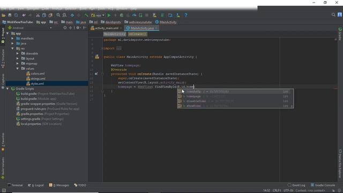343x193 pixels.
Task: Collapse the res folder arrow
Action: point(12,48)
